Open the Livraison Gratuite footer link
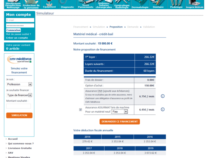The height and width of the screenshot is (158, 206). 20,148
